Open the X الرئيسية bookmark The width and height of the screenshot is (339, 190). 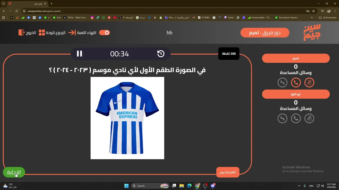pyautogui.click(x=126, y=18)
